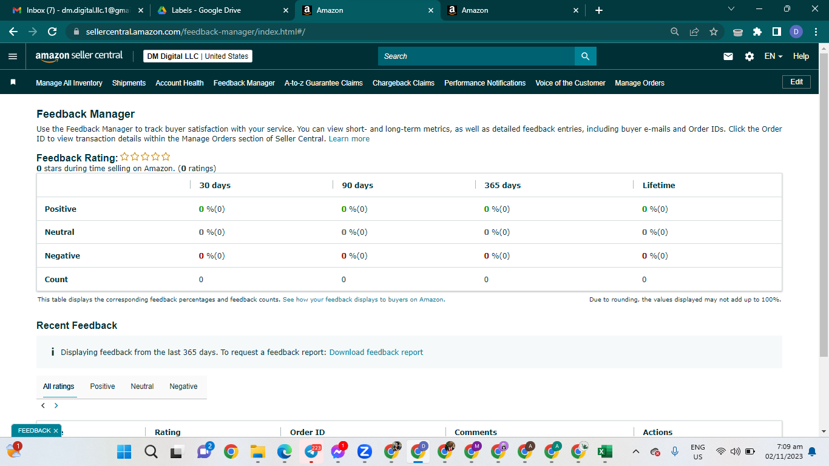This screenshot has width=829, height=466.
Task: Click the extension icon left of the puzzle piece
Action: tap(738, 32)
